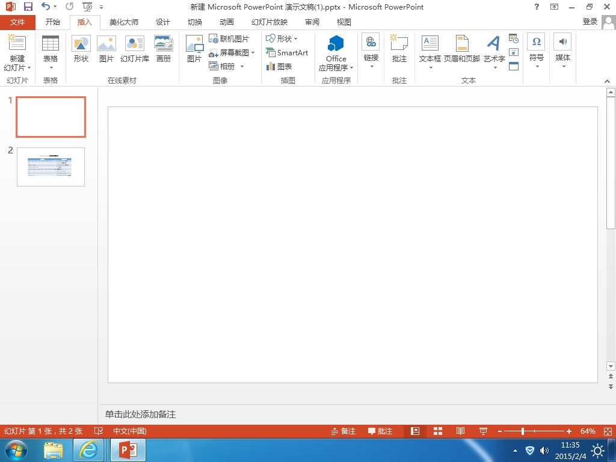Image resolution: width=616 pixels, height=462 pixels.
Task: Switch to the 设计 design tab
Action: tap(163, 22)
